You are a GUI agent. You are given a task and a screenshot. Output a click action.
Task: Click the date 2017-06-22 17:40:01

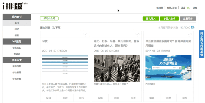pos(158,51)
